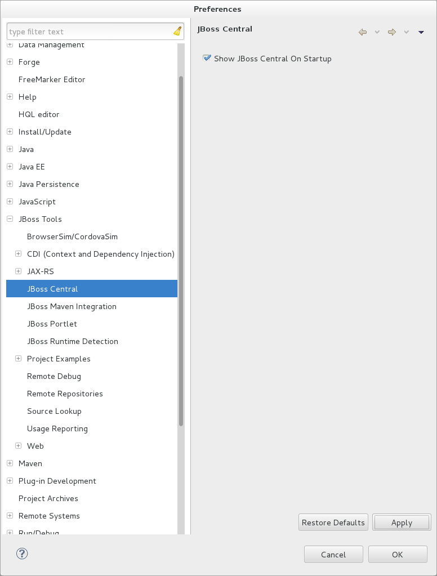Open the Usage Reporting preferences page

(x=57, y=428)
